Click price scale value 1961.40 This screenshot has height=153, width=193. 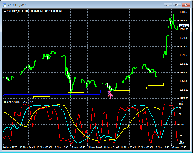click(x=184, y=81)
